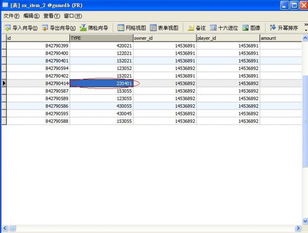Select TYPE cell 123052
308x233 pixels.
click(102, 68)
